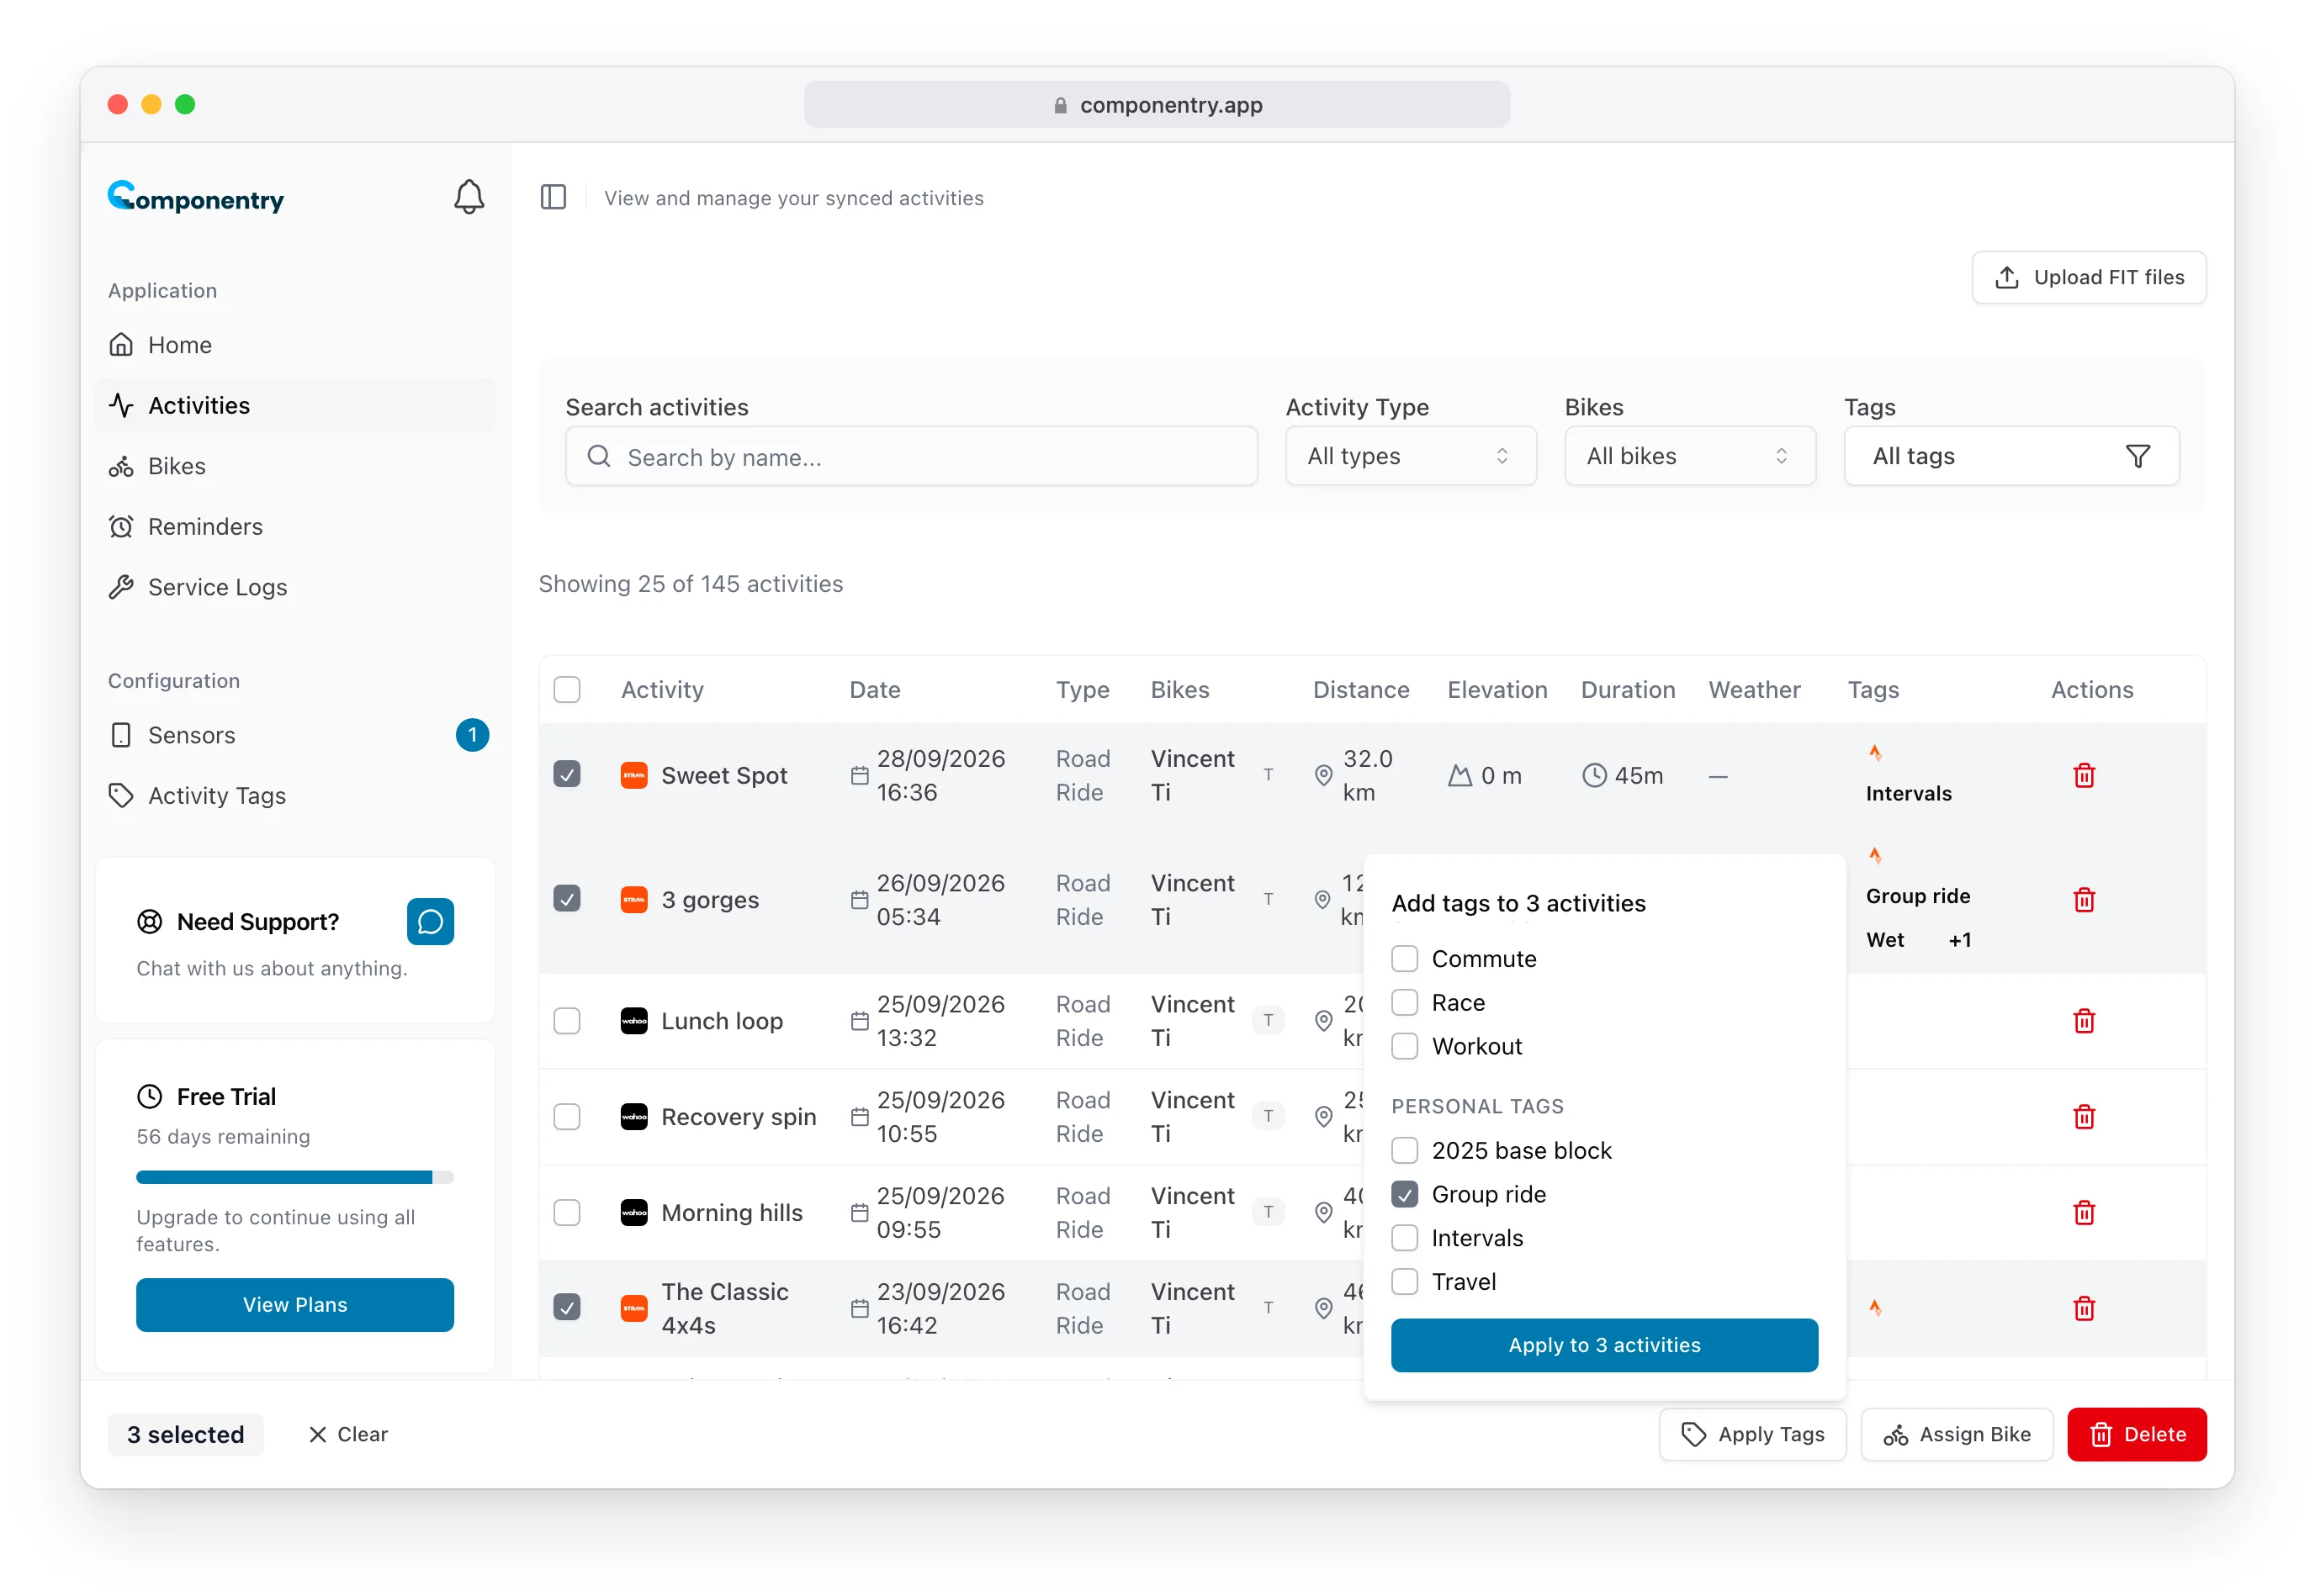Open the support chat bubble icon
Viewport: 2315px width, 1596px height.
coord(430,921)
